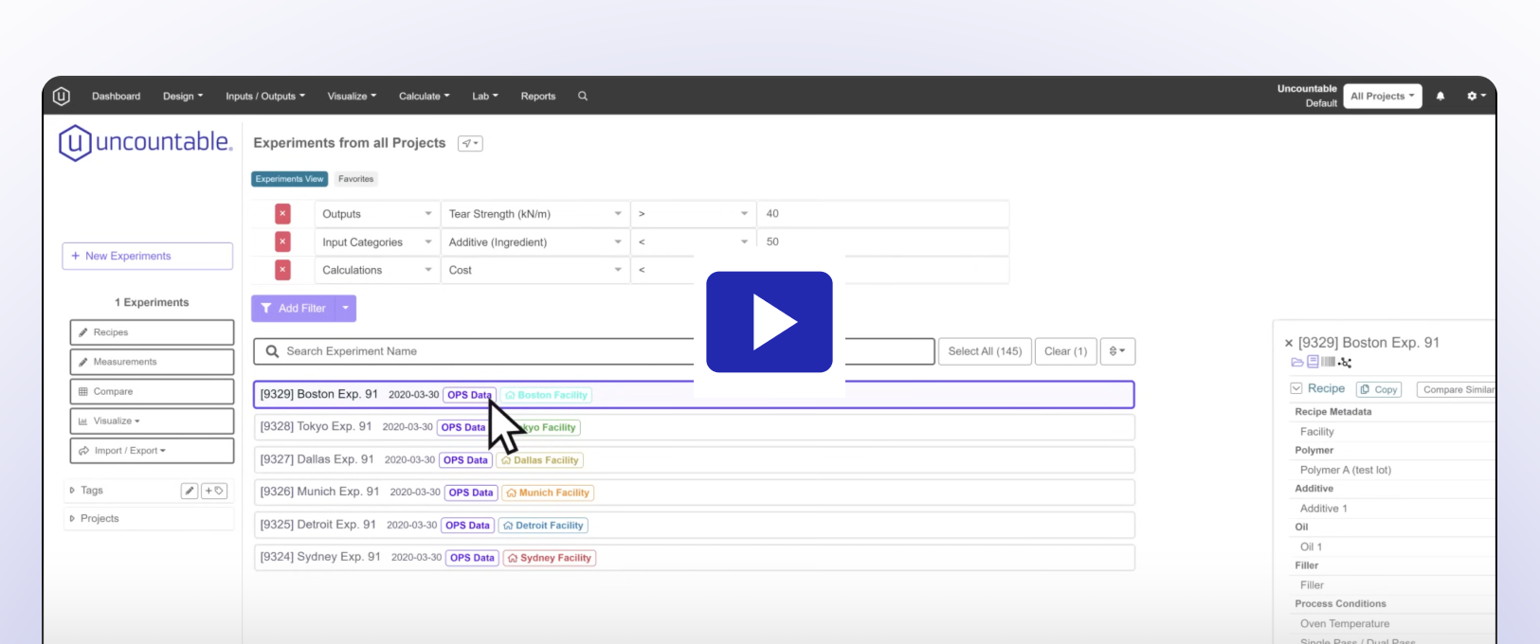Select the [9327] Dallas Exp. 91 row

pyautogui.click(x=694, y=459)
